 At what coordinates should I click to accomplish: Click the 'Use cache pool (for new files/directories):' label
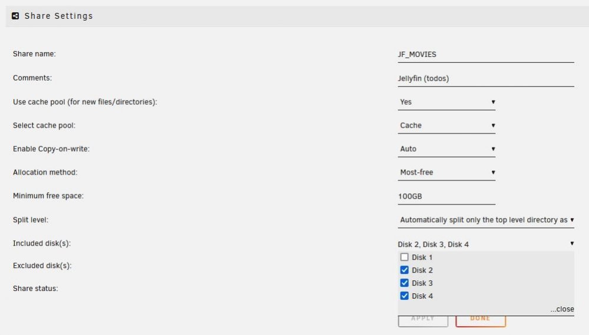[x=85, y=102]
